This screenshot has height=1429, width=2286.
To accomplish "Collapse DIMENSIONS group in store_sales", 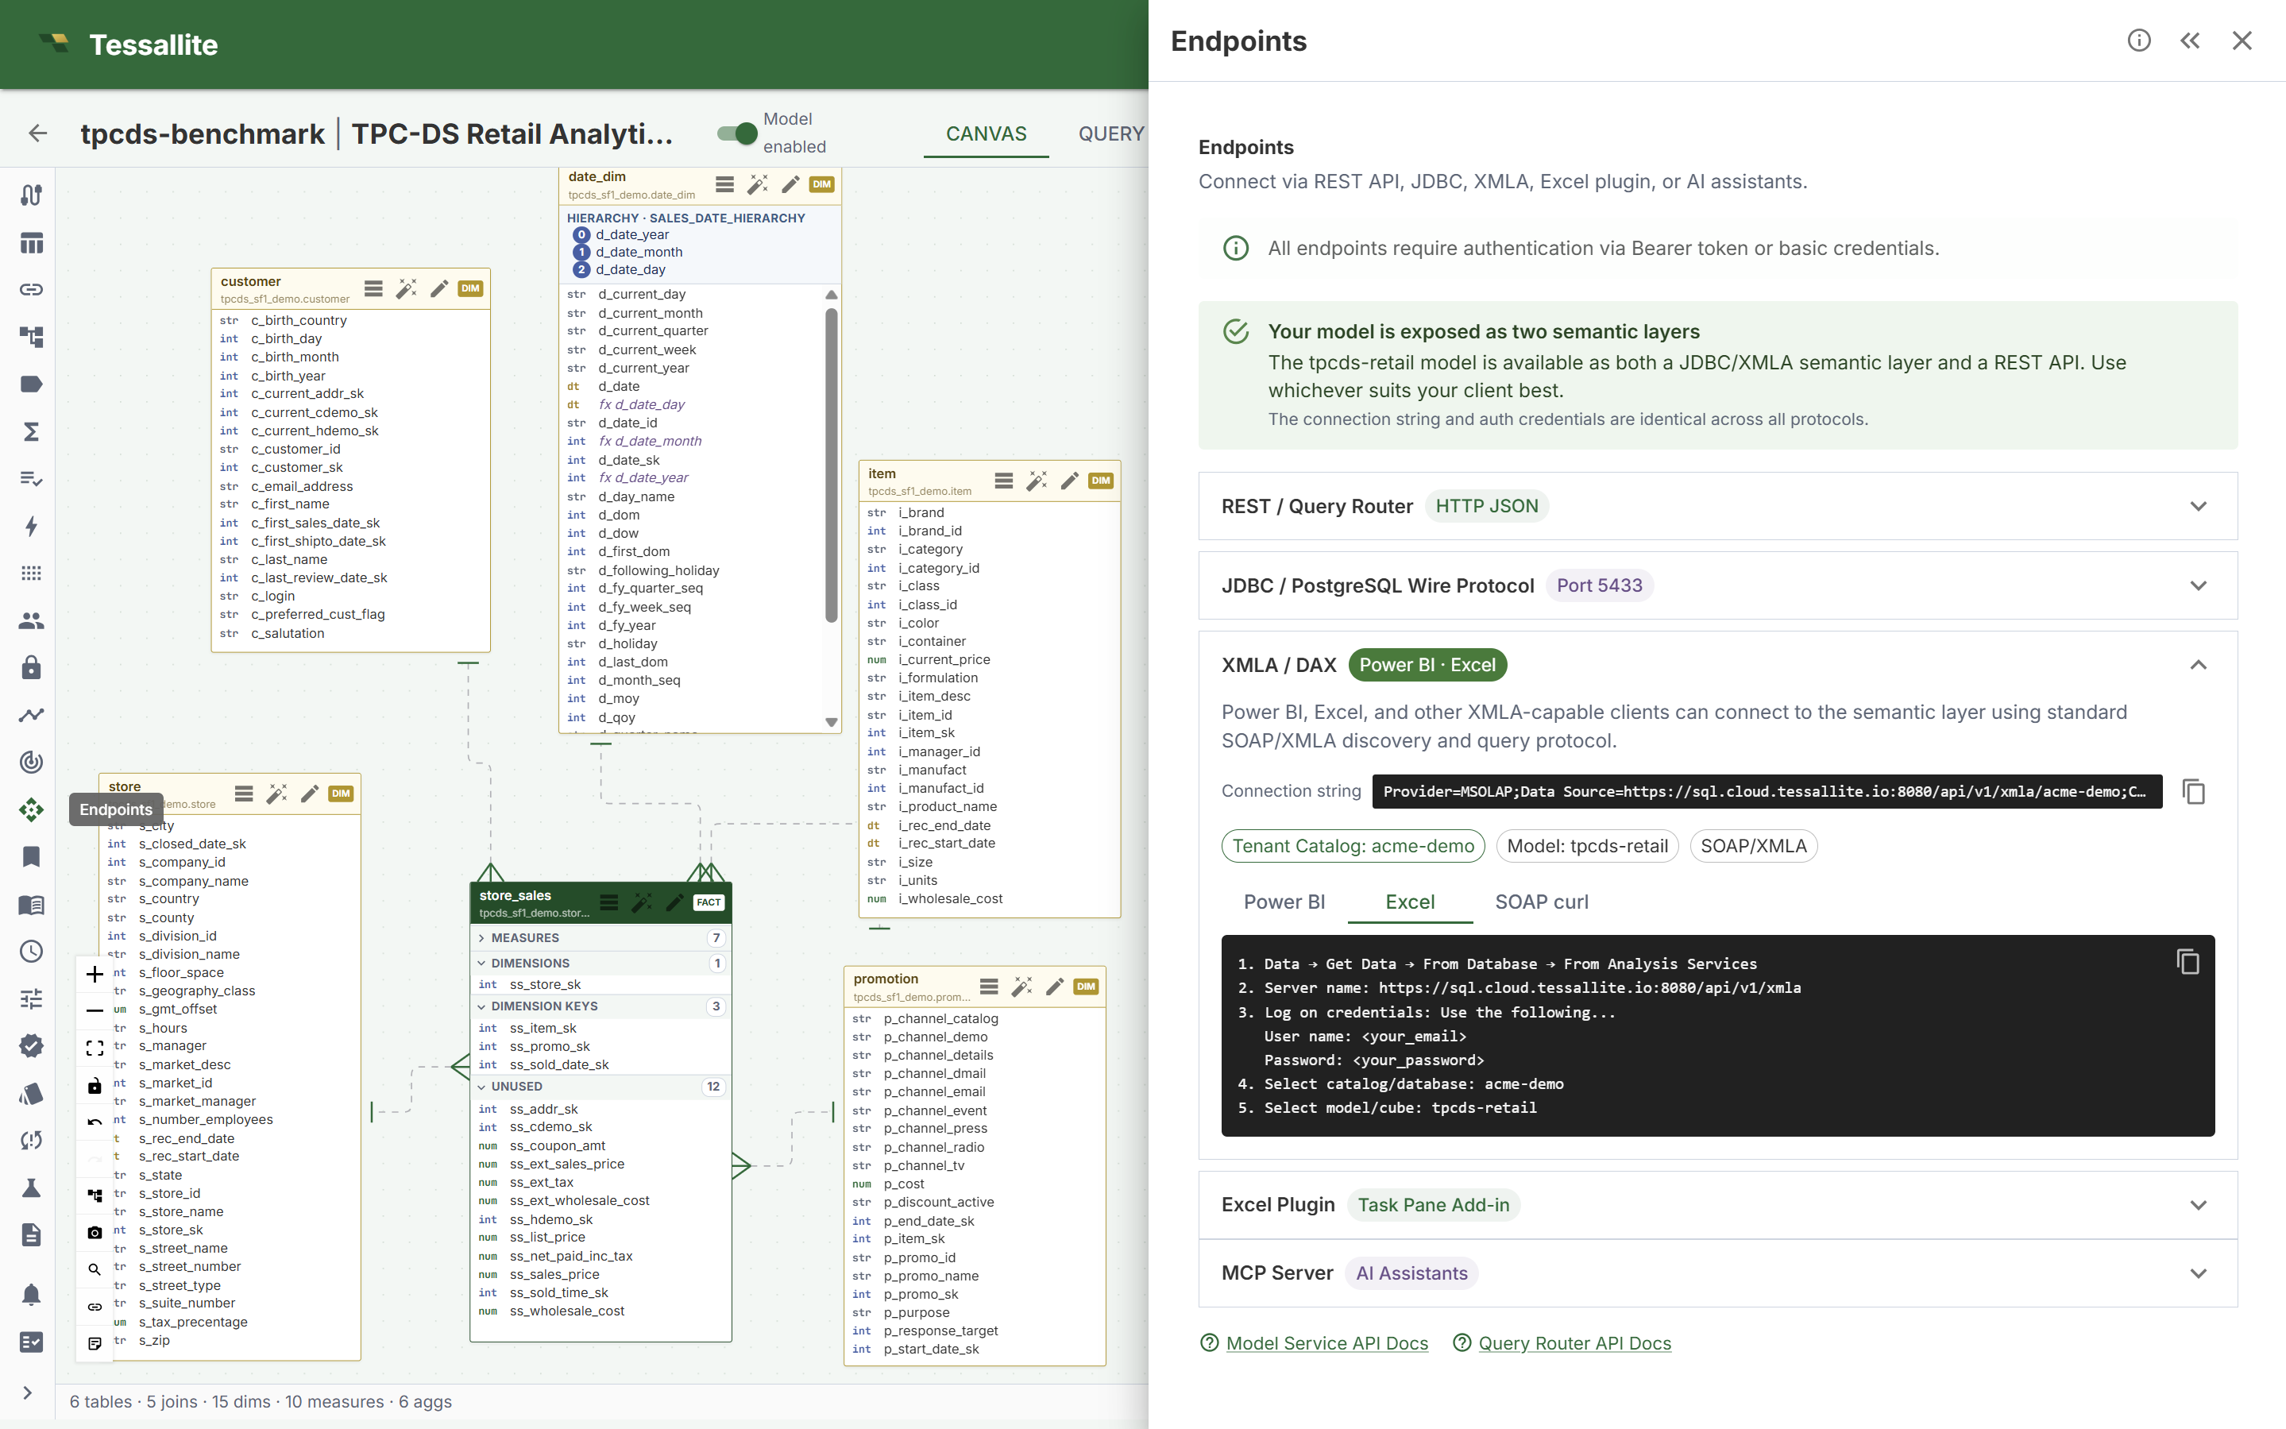I will pos(601,963).
